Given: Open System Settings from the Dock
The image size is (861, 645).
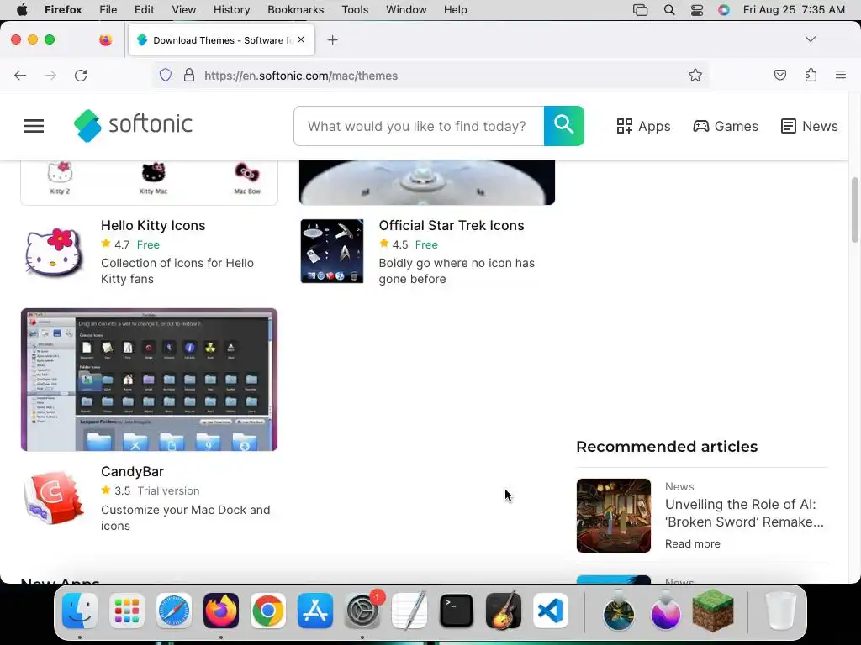Looking at the screenshot, I should pos(362,611).
